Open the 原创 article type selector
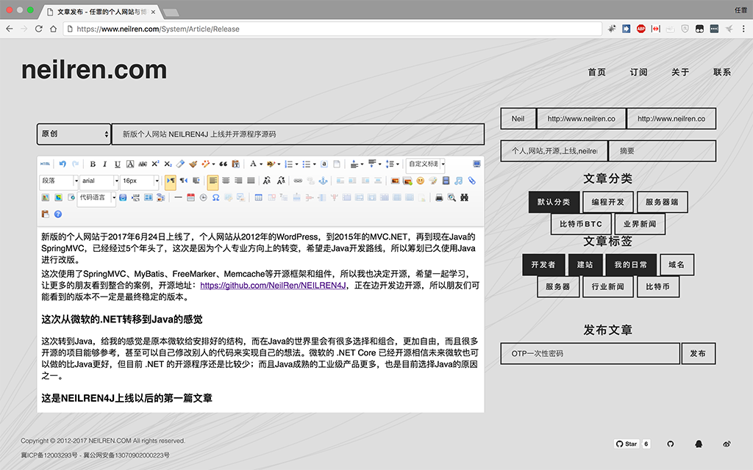The width and height of the screenshot is (753, 470). coord(74,134)
